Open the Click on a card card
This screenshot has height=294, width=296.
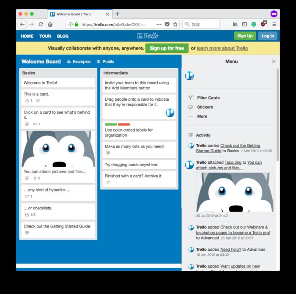[x=58, y=118]
